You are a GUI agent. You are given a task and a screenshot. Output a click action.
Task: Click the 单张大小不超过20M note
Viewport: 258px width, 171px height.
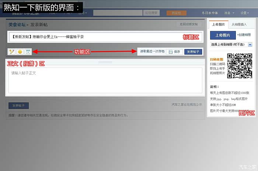pyautogui.click(x=223, y=105)
